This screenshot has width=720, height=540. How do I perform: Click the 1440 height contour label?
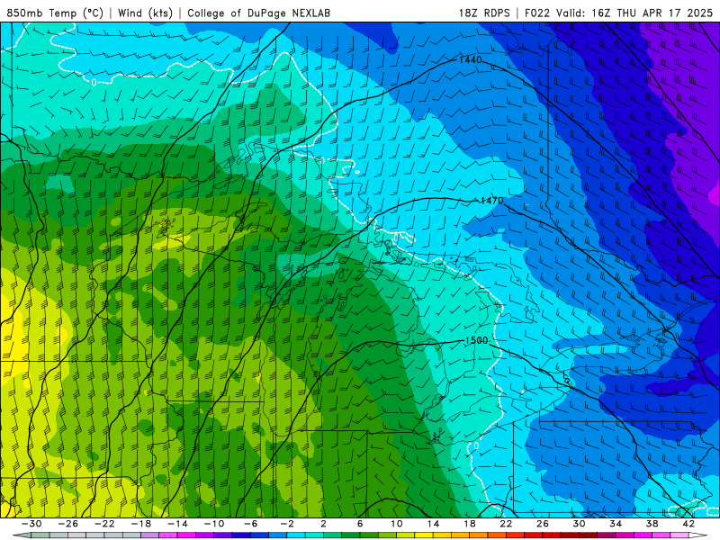tap(470, 59)
